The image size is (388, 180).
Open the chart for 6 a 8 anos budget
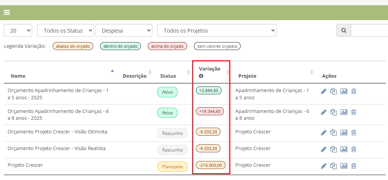(344, 112)
